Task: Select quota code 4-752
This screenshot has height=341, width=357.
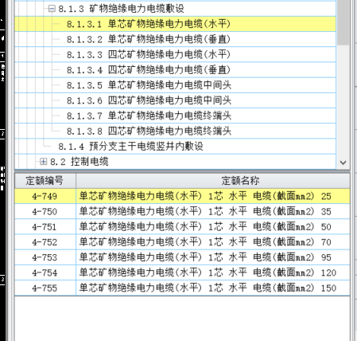Action: click(45, 242)
